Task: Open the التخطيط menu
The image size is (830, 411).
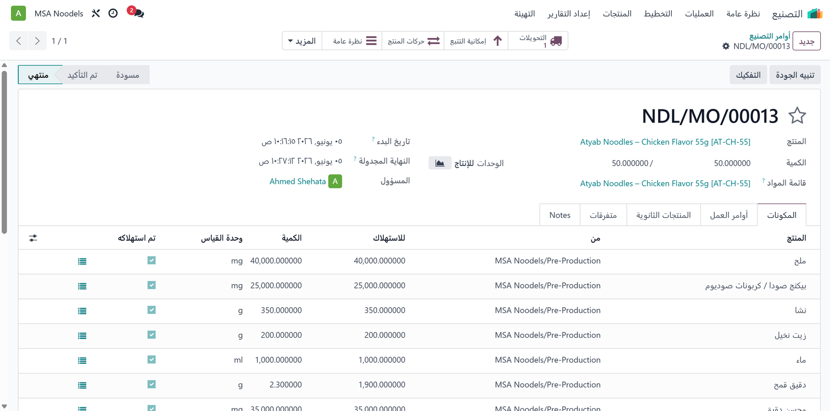Action: click(658, 13)
